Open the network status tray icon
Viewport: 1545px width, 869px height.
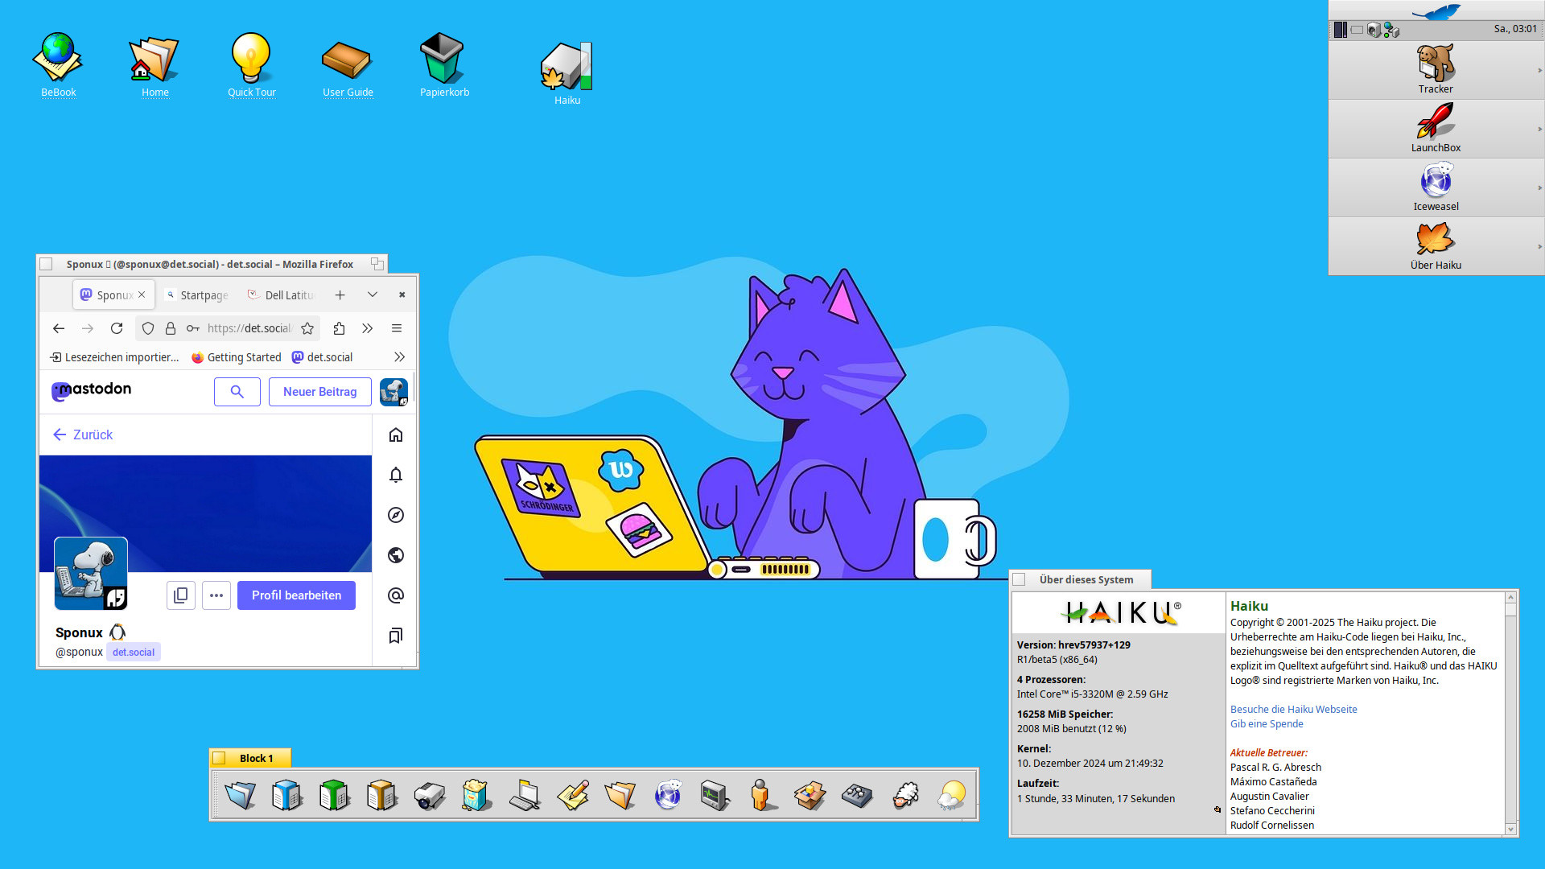point(1391,30)
